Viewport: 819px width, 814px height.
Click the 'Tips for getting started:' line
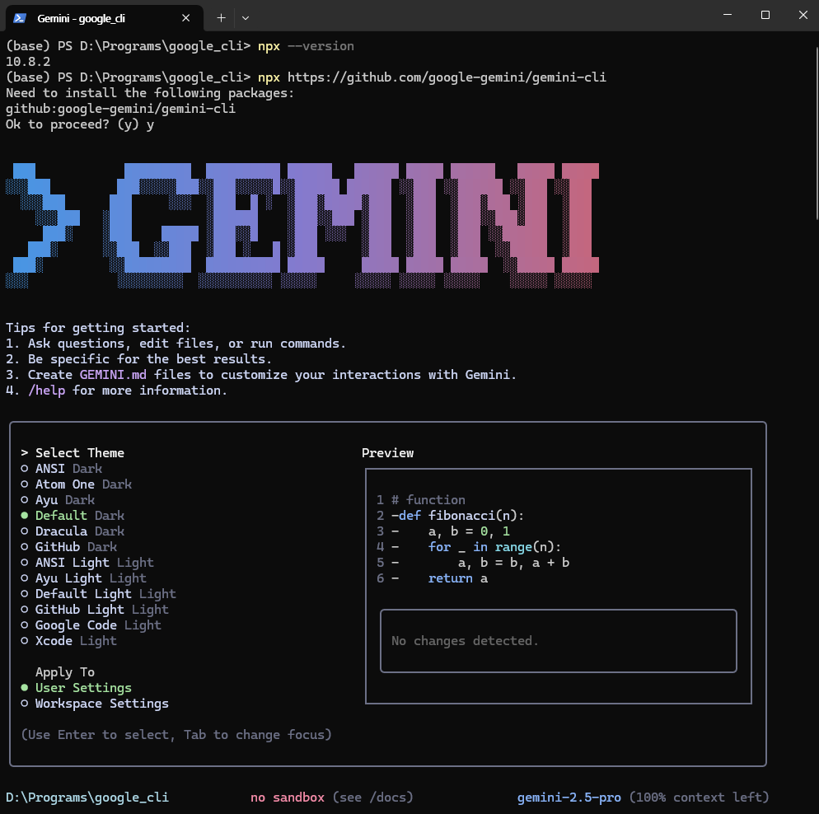point(98,327)
